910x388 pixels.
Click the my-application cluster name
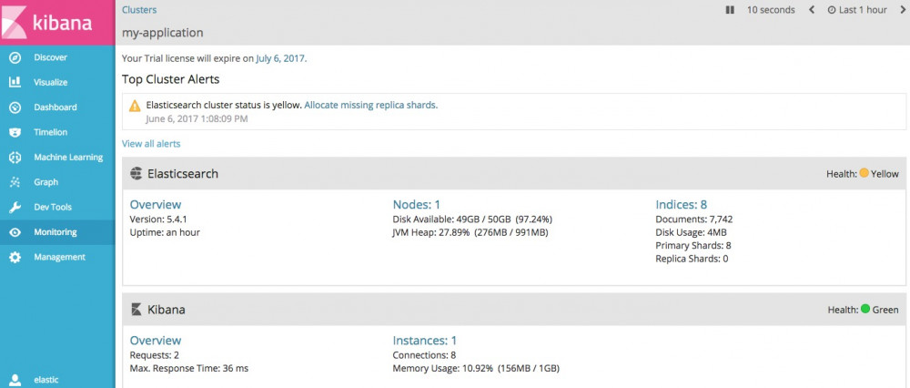point(163,33)
